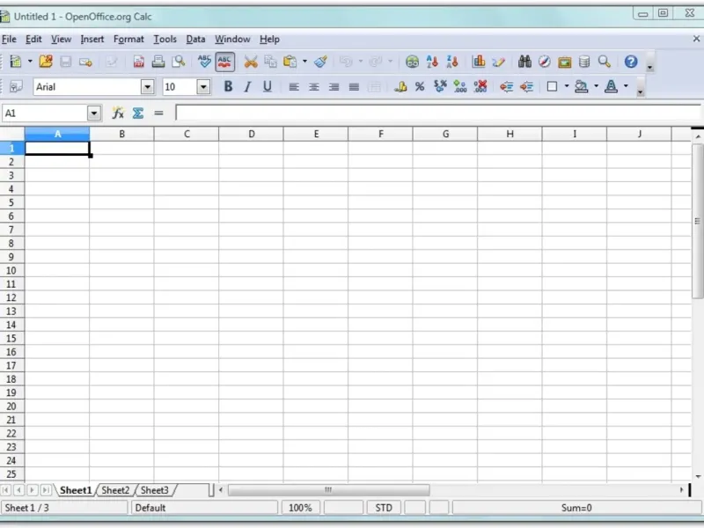Open the Data menu

pos(195,40)
